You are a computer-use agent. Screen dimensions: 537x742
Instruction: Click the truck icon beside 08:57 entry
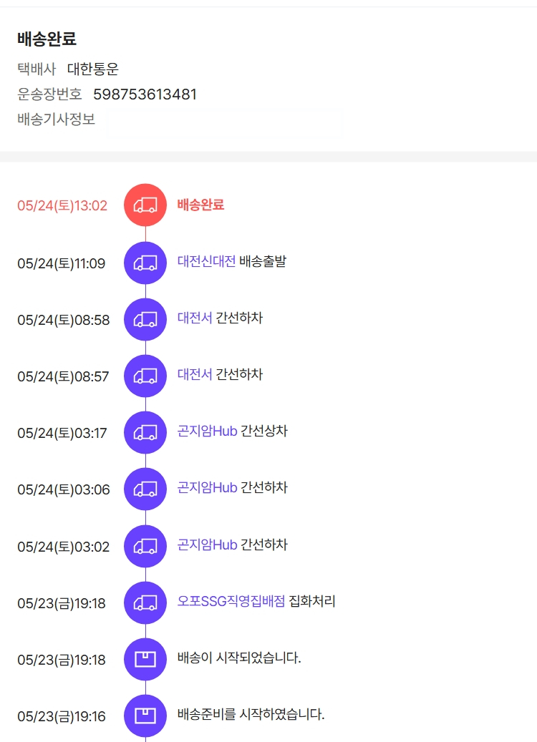145,376
